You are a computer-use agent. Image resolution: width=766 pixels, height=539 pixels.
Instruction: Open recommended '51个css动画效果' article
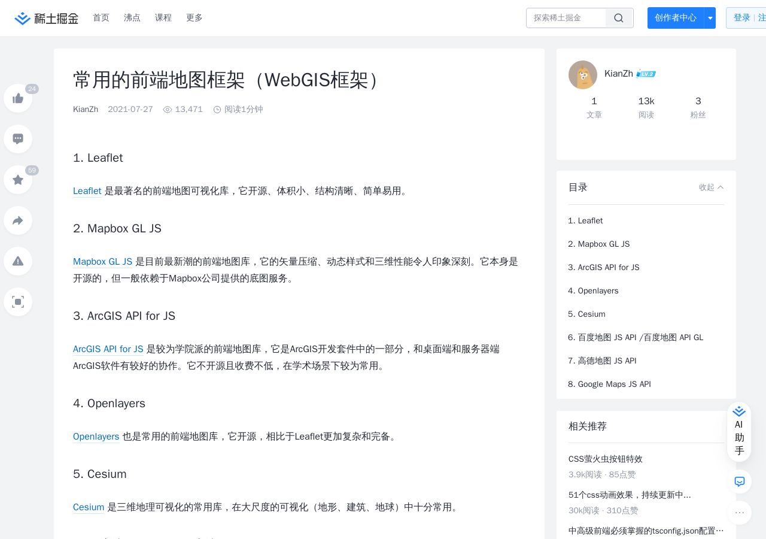click(630, 495)
